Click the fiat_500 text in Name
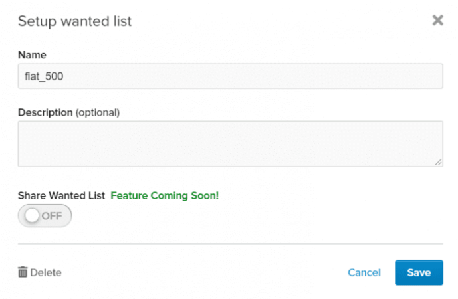This screenshot has height=299, width=458. (44, 76)
